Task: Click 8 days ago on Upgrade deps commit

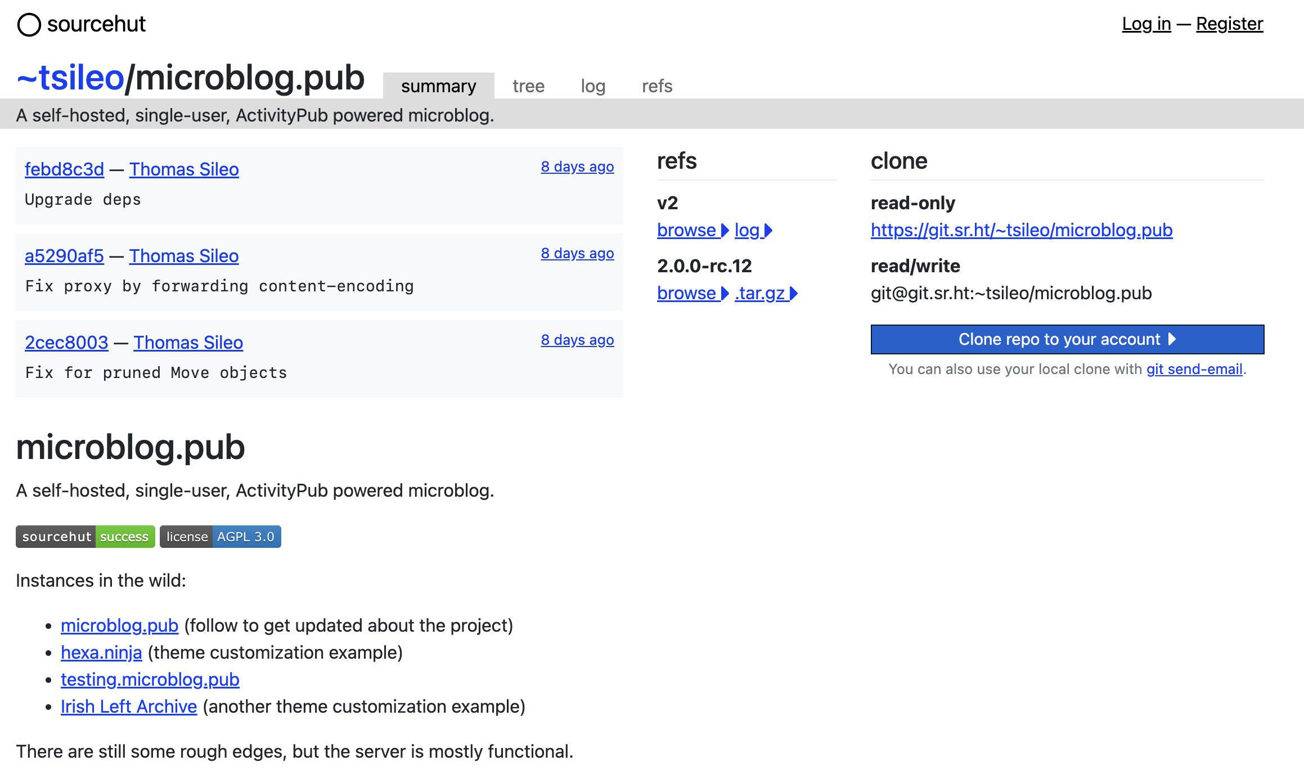Action: click(x=577, y=166)
